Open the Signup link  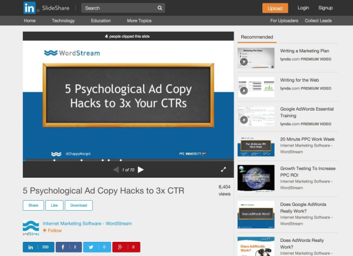(325, 8)
